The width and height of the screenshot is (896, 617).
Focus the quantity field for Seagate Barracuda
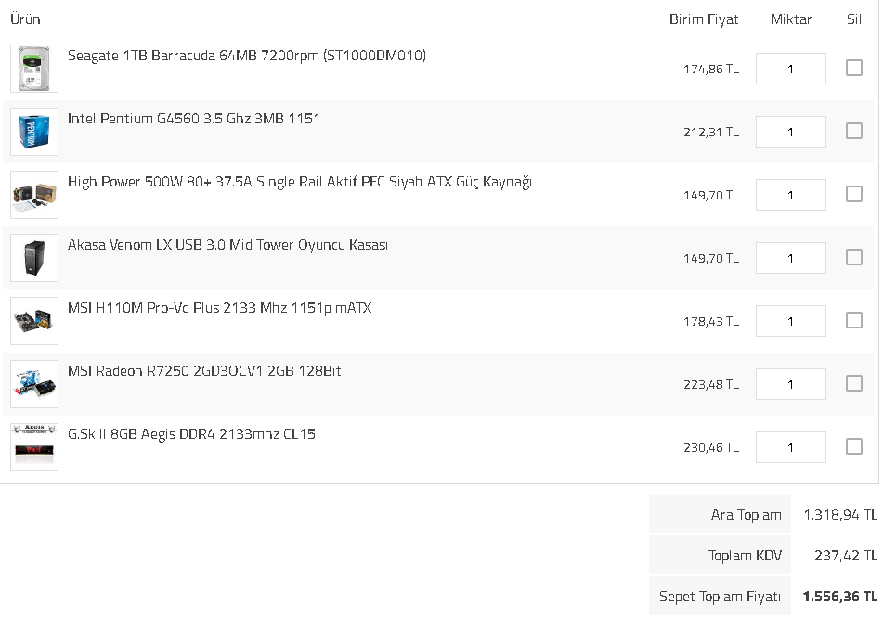[791, 69]
